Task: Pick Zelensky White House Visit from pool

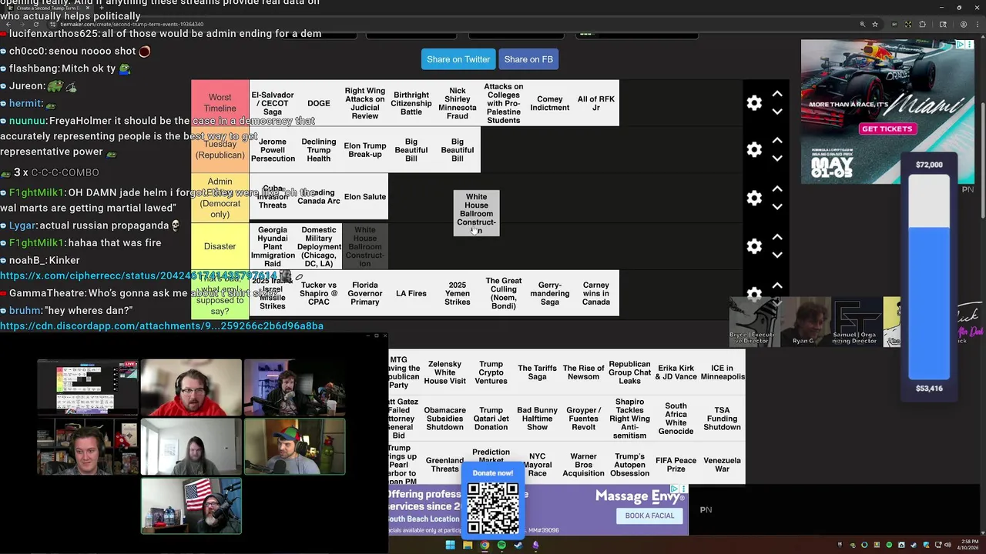Action: pyautogui.click(x=444, y=372)
